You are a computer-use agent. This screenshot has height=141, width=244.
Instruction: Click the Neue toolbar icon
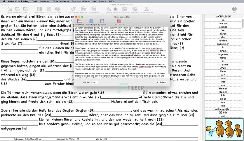coord(10,9)
